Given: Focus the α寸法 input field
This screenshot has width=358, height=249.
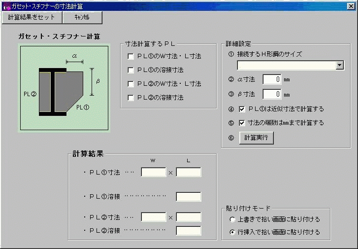Looking at the screenshot, I should coord(272,79).
